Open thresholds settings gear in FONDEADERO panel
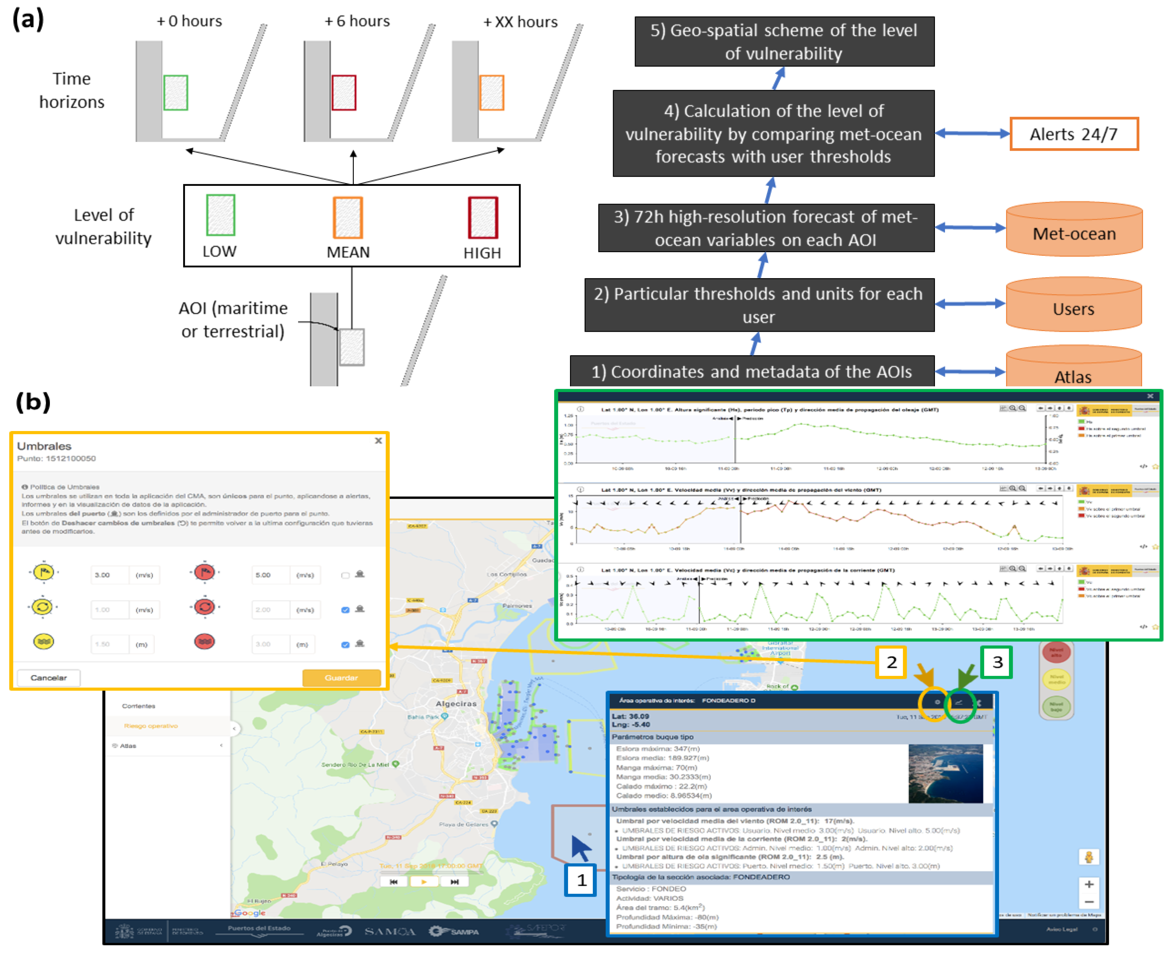The width and height of the screenshot is (1172, 956). click(x=937, y=702)
